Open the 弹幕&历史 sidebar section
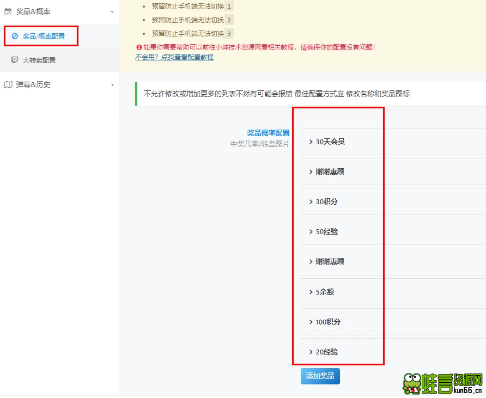 point(59,84)
